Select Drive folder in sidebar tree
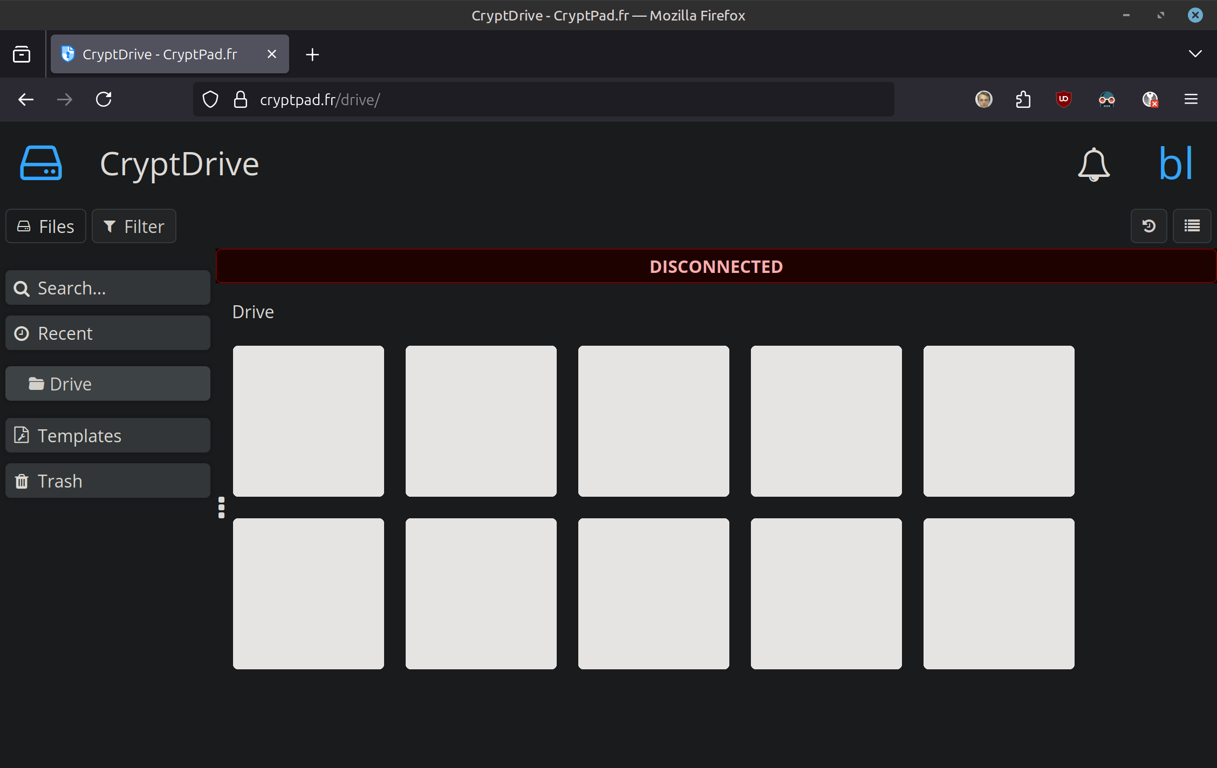The width and height of the screenshot is (1217, 768). click(108, 384)
